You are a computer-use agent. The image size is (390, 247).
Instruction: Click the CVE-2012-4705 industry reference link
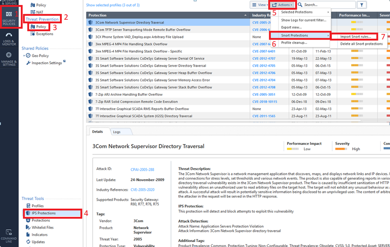pos(264,66)
